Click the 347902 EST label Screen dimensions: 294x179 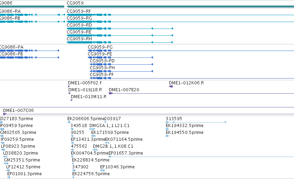click(x=80, y=167)
